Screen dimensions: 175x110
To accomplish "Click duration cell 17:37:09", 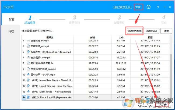I will coord(93,63).
